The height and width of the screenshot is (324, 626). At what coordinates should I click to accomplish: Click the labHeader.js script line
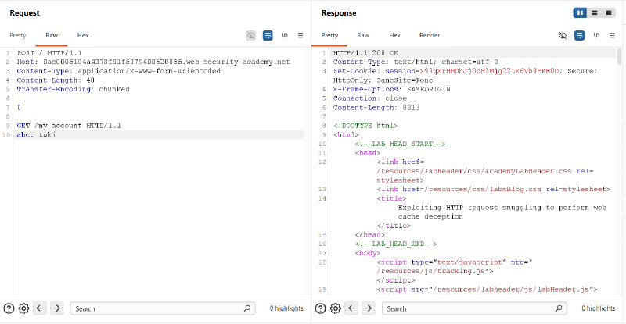pyautogui.click(x=487, y=290)
